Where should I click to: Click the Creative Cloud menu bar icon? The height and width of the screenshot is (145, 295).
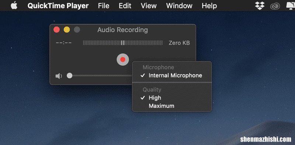pyautogui.click(x=275, y=6)
